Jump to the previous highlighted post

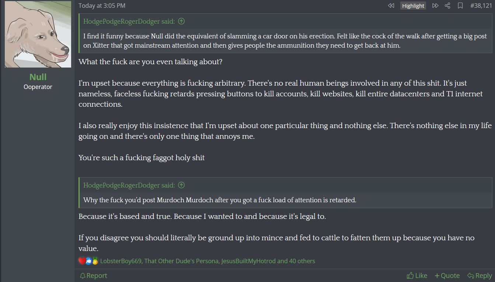[391, 6]
